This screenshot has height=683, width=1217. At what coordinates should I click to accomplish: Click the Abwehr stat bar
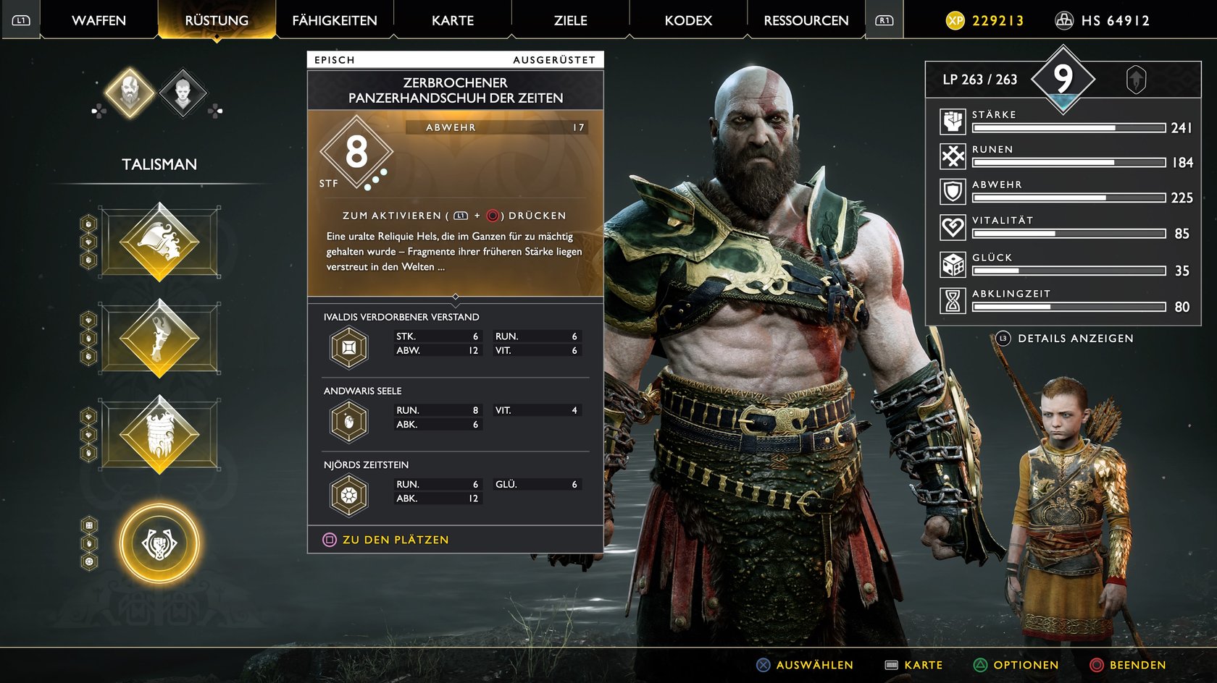pos(1068,198)
